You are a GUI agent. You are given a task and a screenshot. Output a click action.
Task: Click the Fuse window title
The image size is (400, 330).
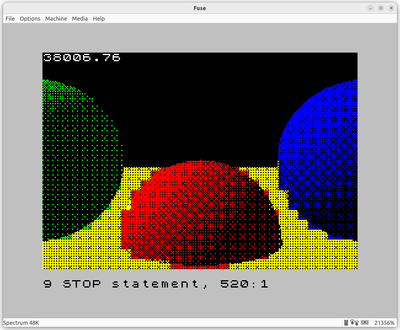click(x=200, y=8)
